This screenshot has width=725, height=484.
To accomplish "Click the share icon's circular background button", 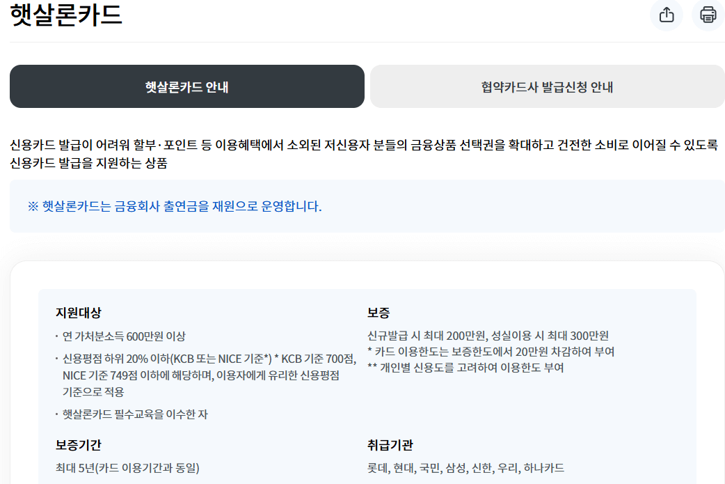I will click(x=667, y=15).
